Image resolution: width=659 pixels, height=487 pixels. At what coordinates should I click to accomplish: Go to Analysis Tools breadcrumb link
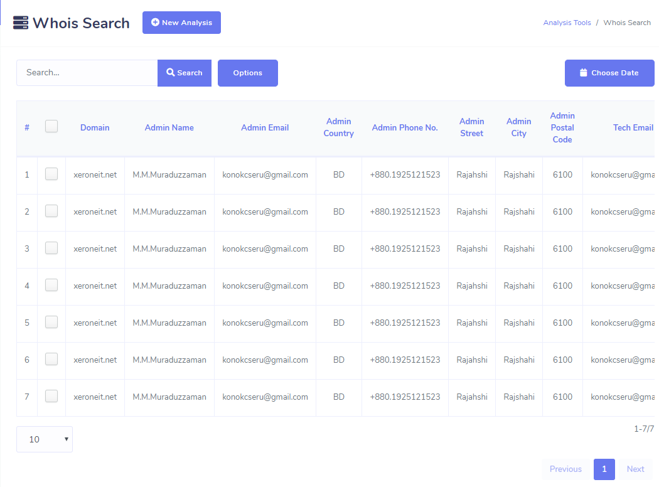567,23
